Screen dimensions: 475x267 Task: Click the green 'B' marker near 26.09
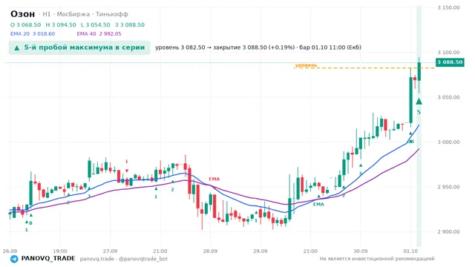(x=30, y=223)
